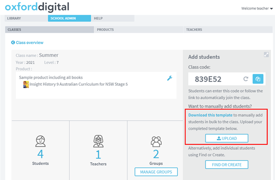
Task: Click the Groups people icon
Action: pyautogui.click(x=156, y=141)
